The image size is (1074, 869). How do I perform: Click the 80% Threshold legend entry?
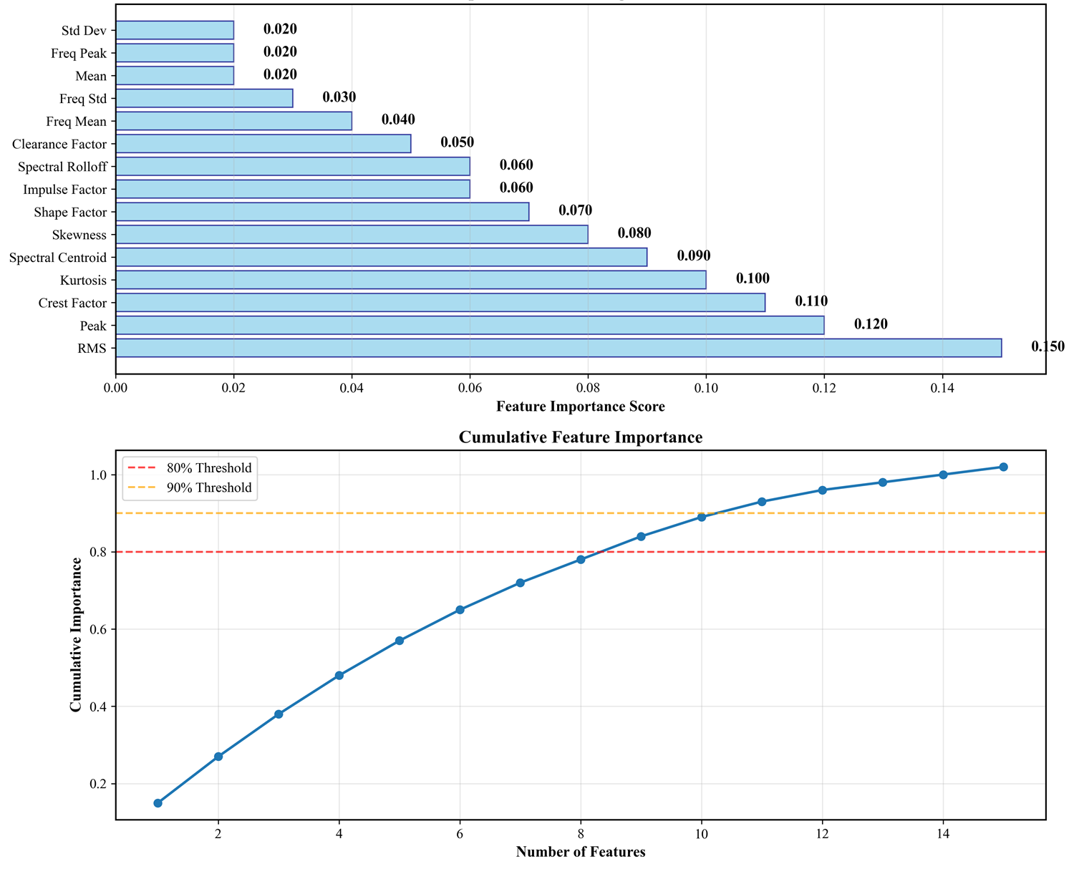point(190,468)
